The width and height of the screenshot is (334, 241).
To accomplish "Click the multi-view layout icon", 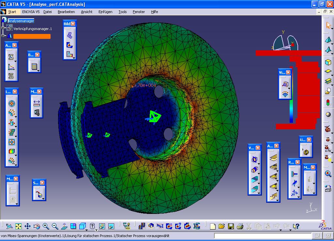I will click(x=73, y=226).
